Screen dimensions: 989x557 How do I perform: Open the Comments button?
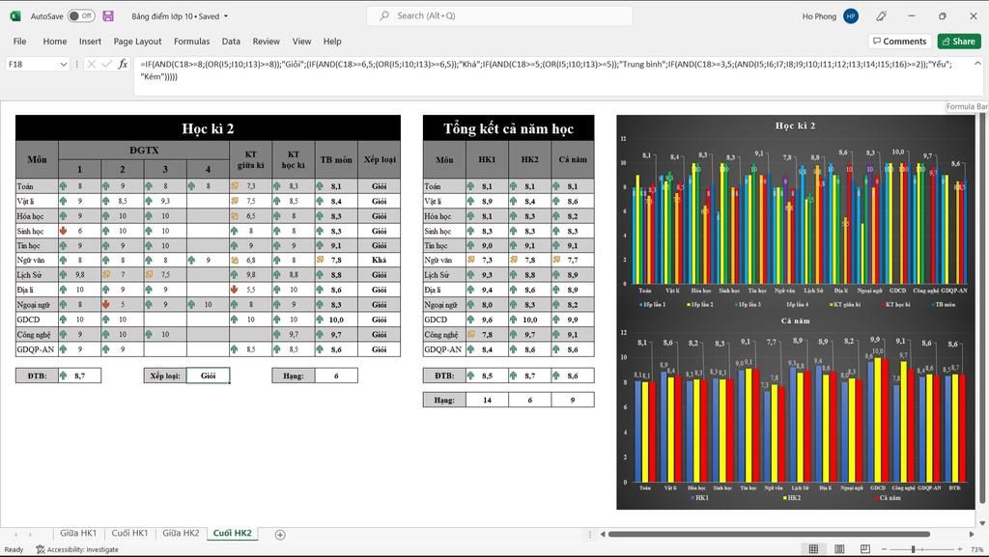point(899,41)
